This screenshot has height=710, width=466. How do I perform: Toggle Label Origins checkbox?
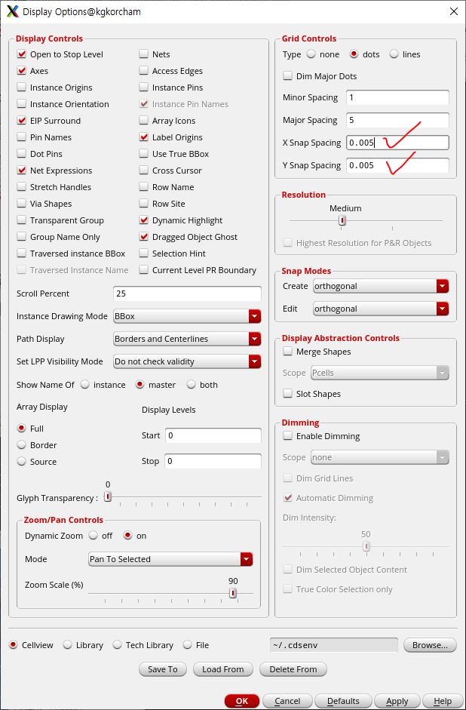point(143,137)
